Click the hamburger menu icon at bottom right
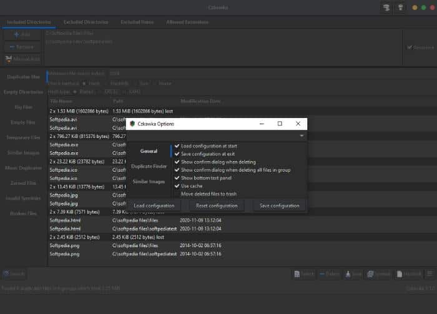 (x=430, y=274)
